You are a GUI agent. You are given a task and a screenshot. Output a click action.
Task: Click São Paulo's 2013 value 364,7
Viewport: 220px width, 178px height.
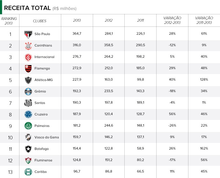(77, 34)
